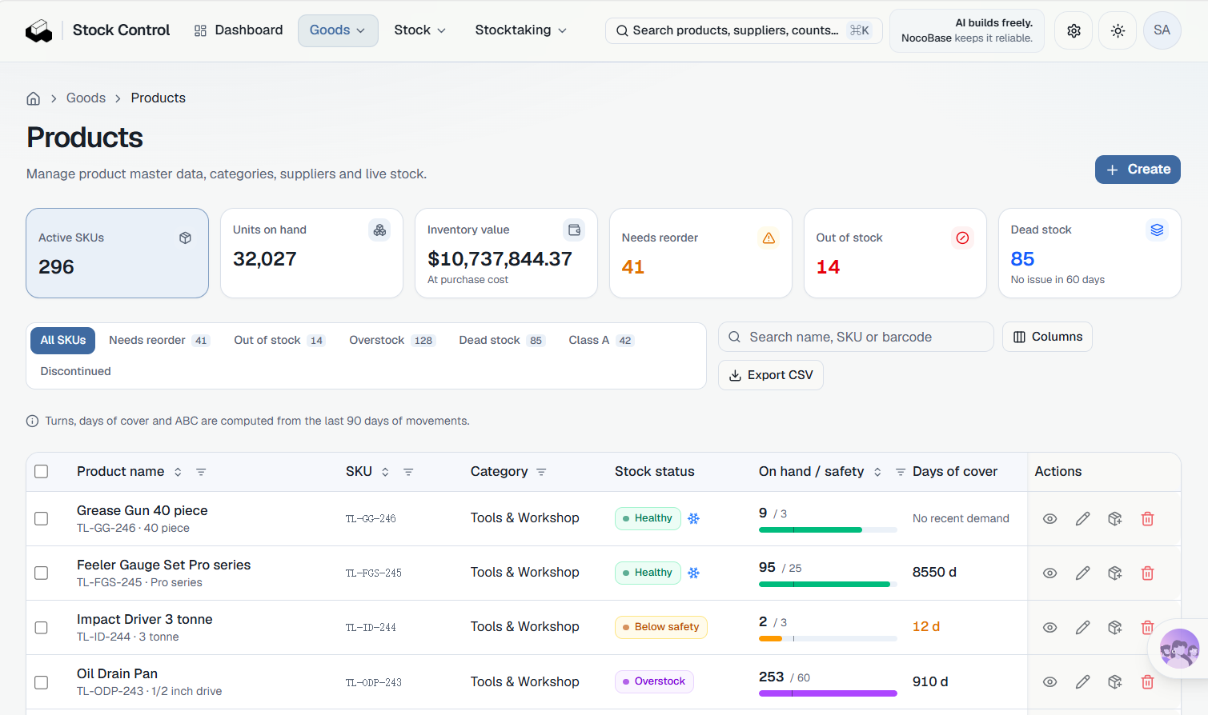Open the AI assistant chat avatar
The height and width of the screenshot is (715, 1208).
click(1179, 649)
